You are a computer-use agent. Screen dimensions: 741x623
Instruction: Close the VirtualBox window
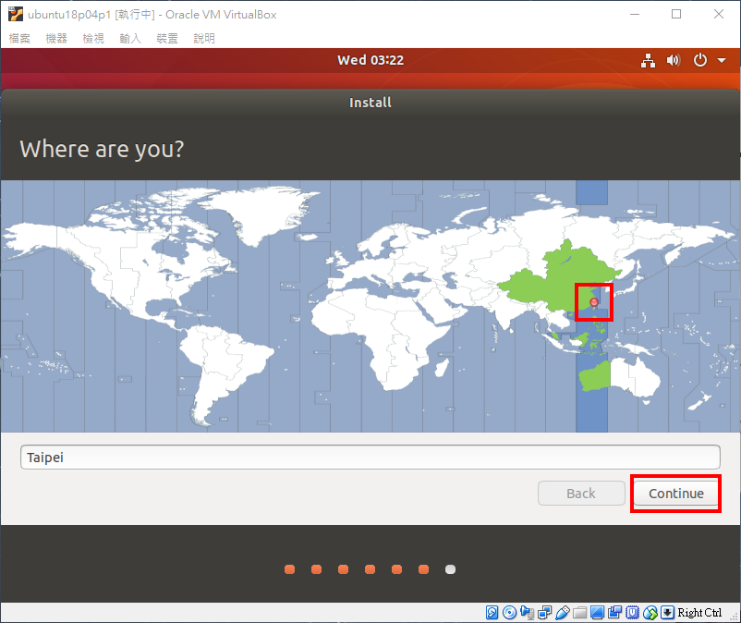pyautogui.click(x=718, y=14)
